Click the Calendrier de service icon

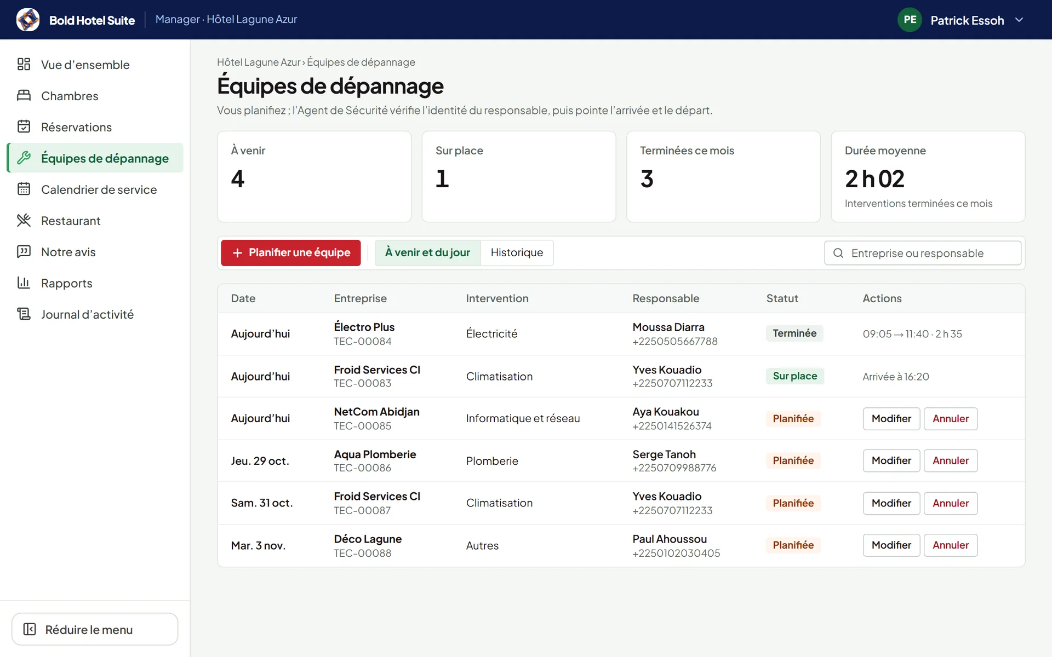click(x=24, y=189)
